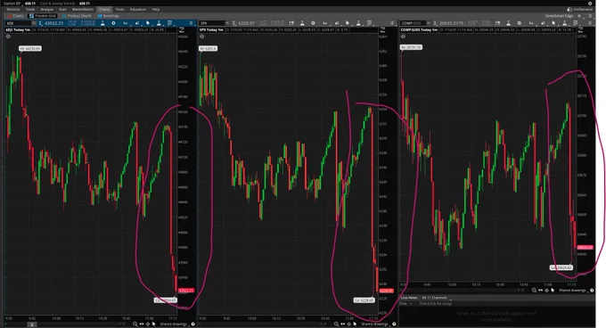Screen dimensions: 606x328
Task: Click zoom magnifier below COMP:GIDS chart
Action: (534, 290)
